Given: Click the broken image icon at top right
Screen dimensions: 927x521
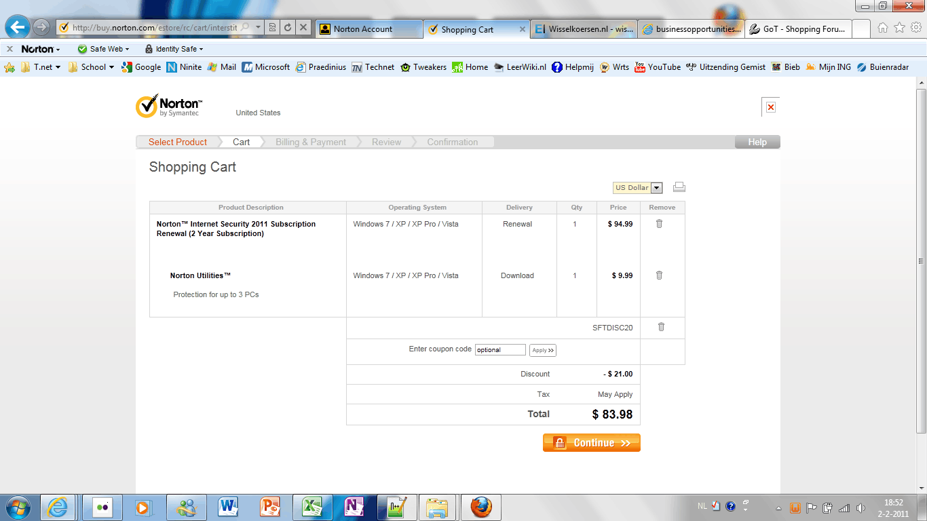Looking at the screenshot, I should click(770, 107).
